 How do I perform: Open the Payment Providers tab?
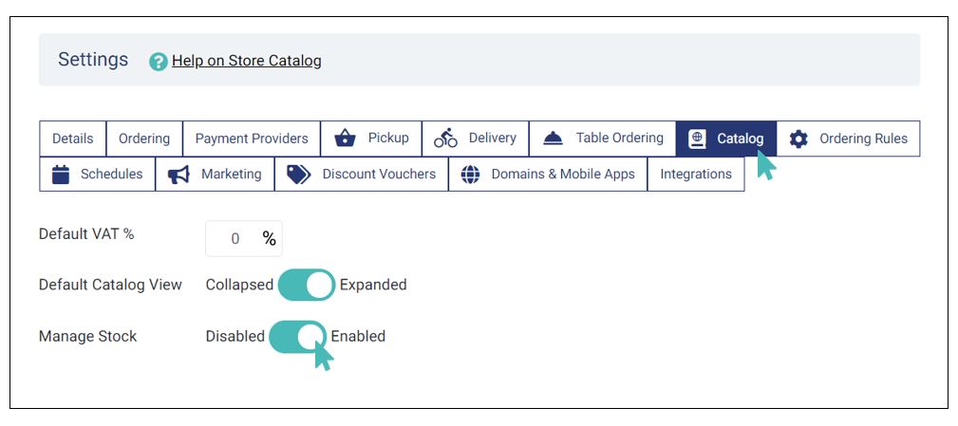pos(252,139)
